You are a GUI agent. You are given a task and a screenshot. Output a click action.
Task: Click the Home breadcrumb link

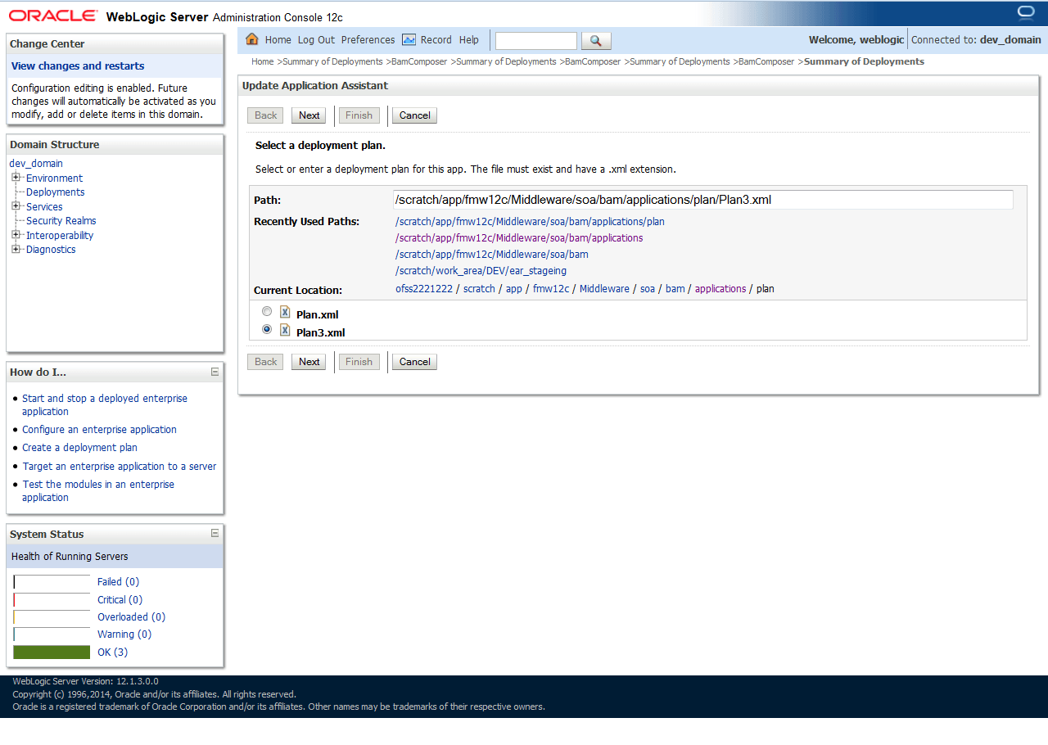tap(263, 61)
